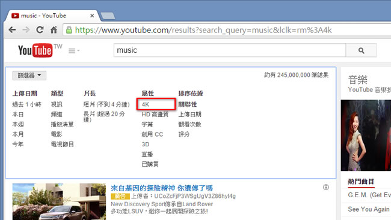Open the Land Rover ad thumbnail

coord(59,201)
